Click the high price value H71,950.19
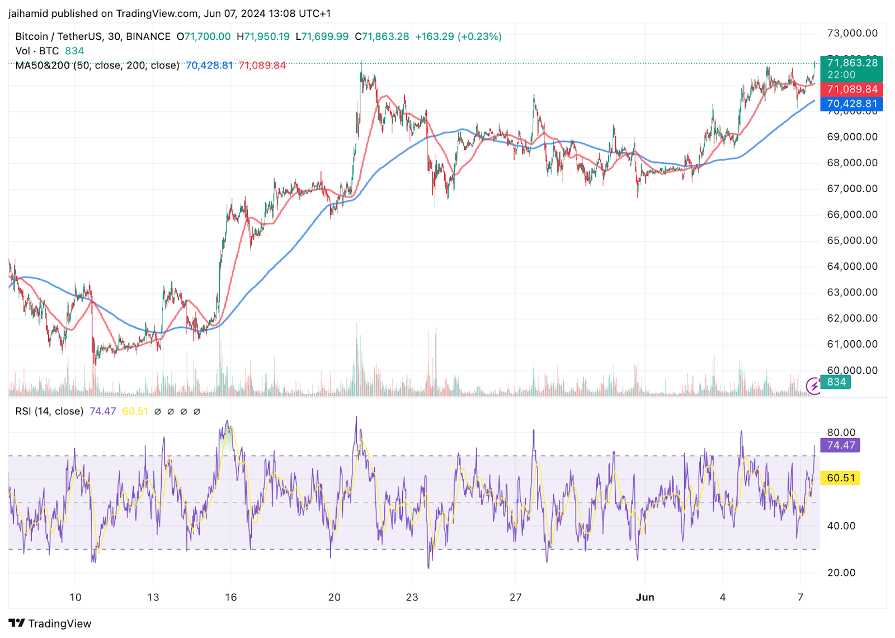The image size is (895, 638). pos(263,36)
